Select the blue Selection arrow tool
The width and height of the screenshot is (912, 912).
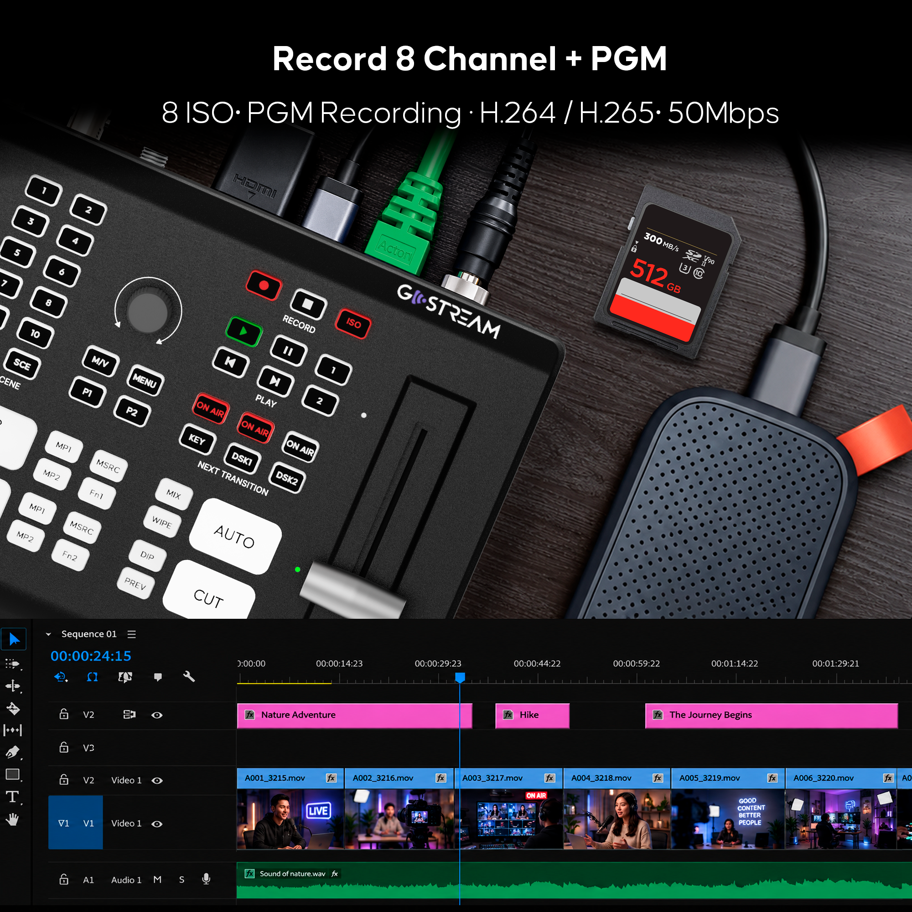[x=14, y=640]
